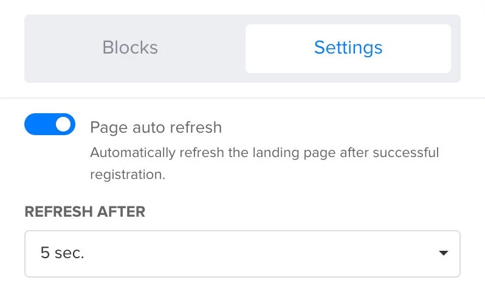Screen dimensions: 485x308
Task: Click the blue left part of the toggle
Action: coord(38,125)
